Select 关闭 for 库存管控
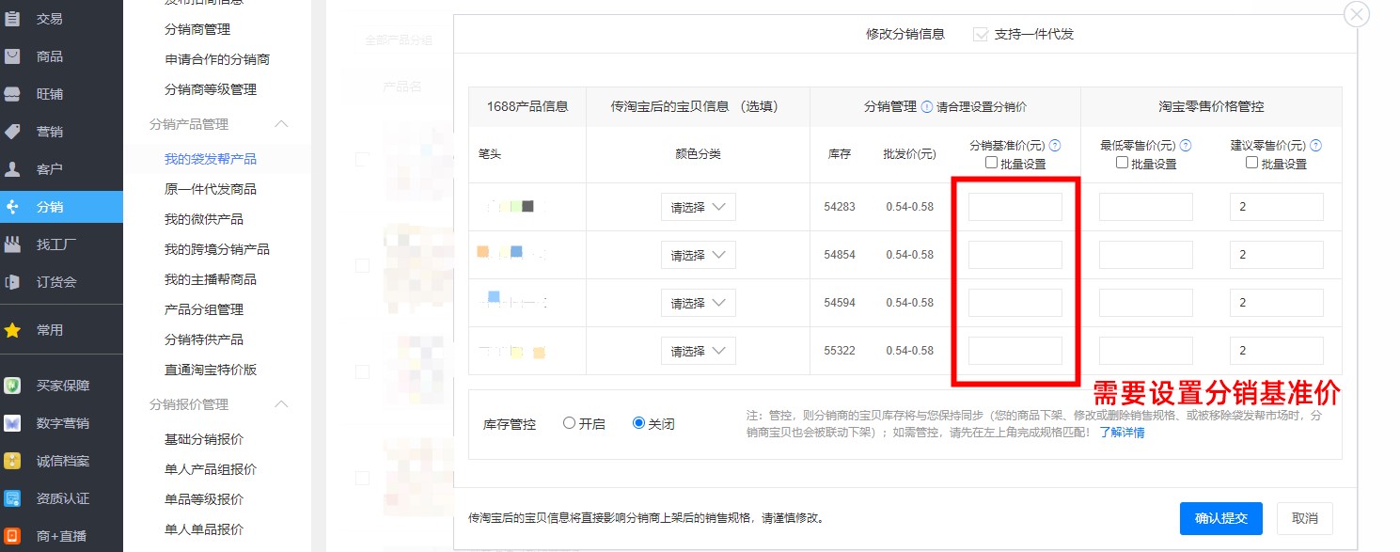This screenshot has width=1400, height=552. (x=639, y=423)
